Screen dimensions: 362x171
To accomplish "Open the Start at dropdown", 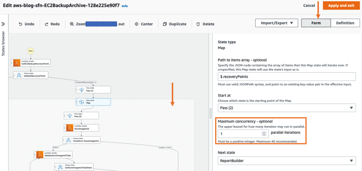I will pos(287,108).
